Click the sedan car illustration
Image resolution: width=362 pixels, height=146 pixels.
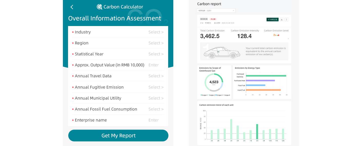[x=222, y=52]
